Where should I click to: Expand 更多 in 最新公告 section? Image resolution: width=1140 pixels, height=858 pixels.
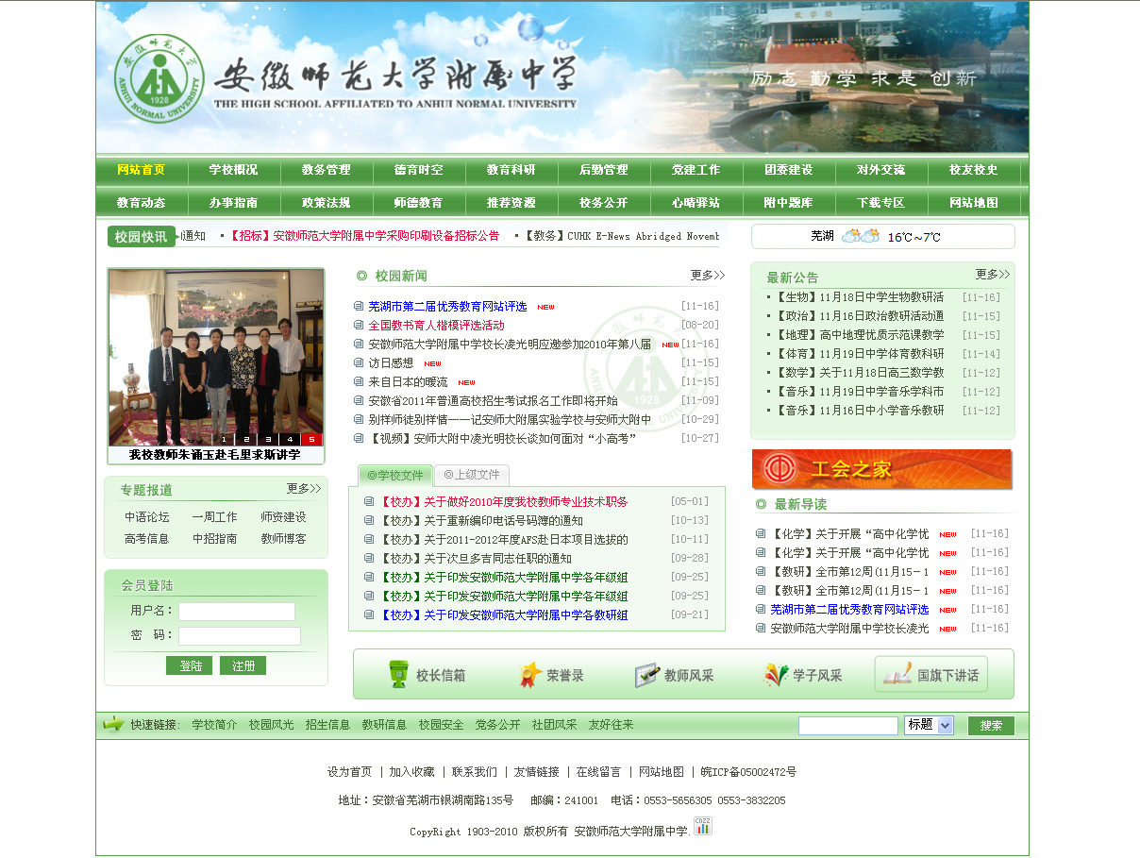(993, 275)
